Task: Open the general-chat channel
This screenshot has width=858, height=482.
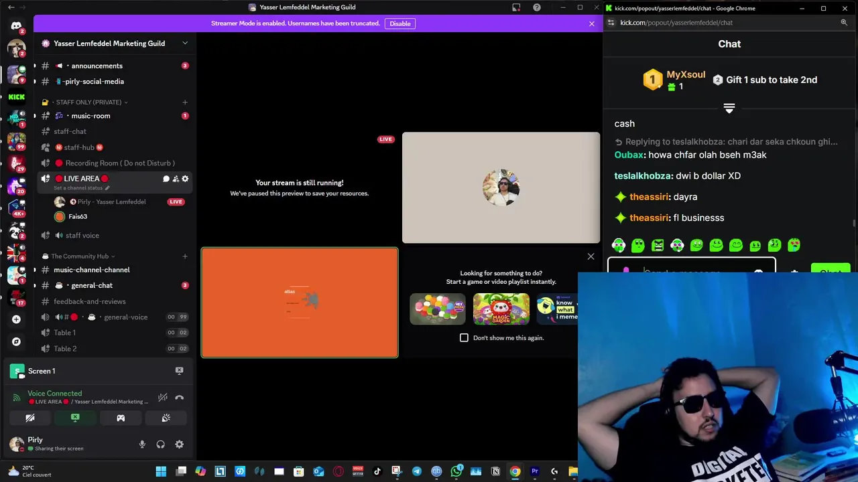Action: click(115, 285)
